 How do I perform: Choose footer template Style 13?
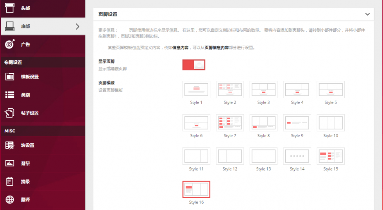pos(263,156)
